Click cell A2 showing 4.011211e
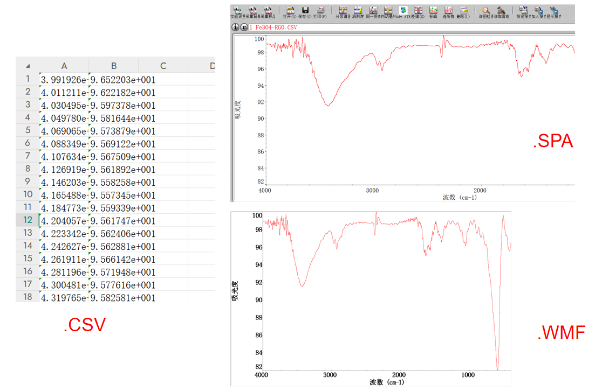Screen dimensions: 602x391 pos(64,93)
